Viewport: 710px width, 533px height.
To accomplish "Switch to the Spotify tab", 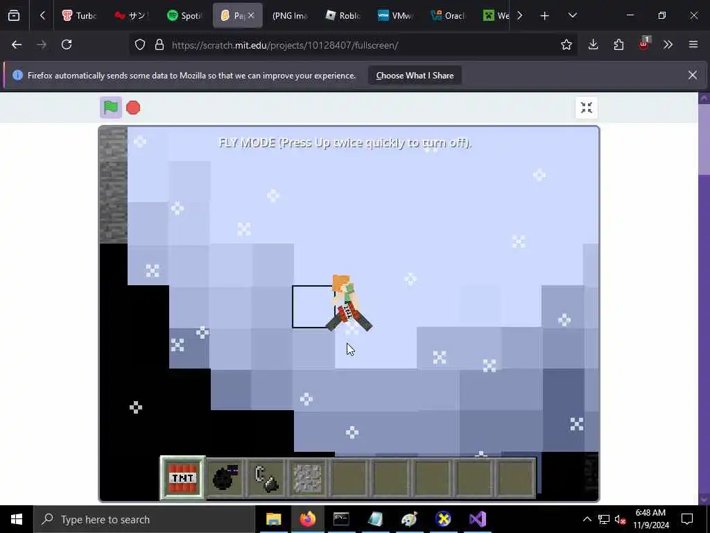I will pyautogui.click(x=184, y=16).
